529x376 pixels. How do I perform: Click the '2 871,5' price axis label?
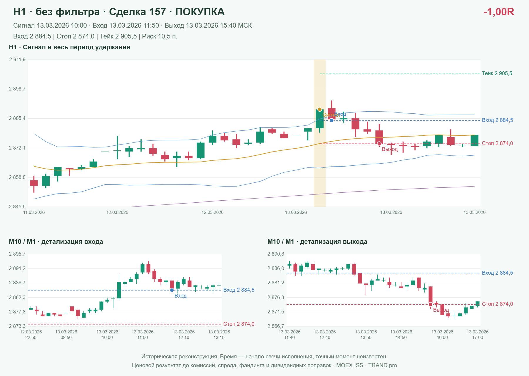click(x=276, y=312)
